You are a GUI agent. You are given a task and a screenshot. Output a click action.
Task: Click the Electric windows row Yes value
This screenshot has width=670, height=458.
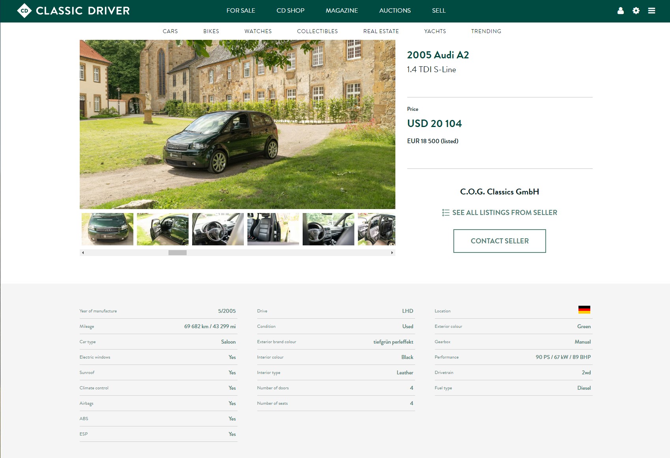(232, 357)
